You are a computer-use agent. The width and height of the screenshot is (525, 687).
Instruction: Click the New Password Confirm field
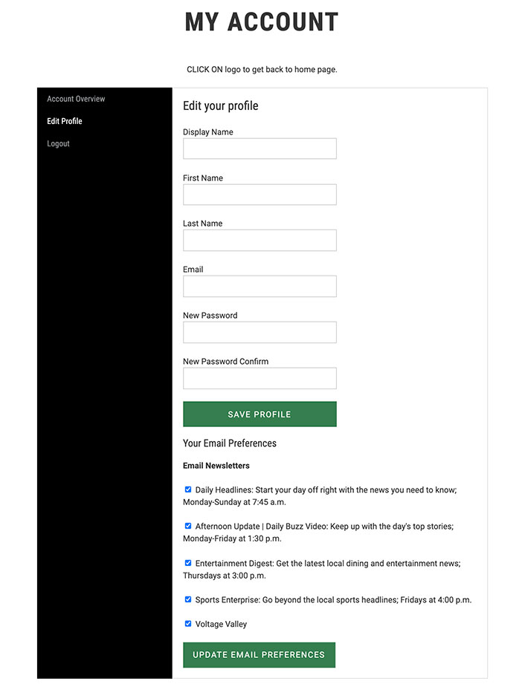pyautogui.click(x=260, y=378)
